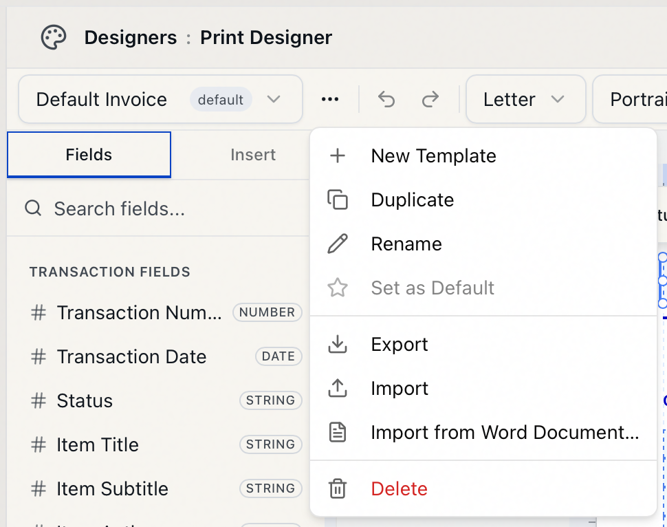Image resolution: width=667 pixels, height=527 pixels.
Task: Click hash icon beside Transaction Number
Action: tap(39, 312)
